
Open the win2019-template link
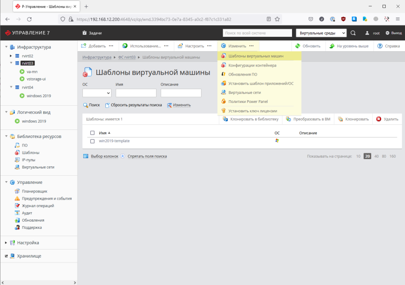pos(114,141)
